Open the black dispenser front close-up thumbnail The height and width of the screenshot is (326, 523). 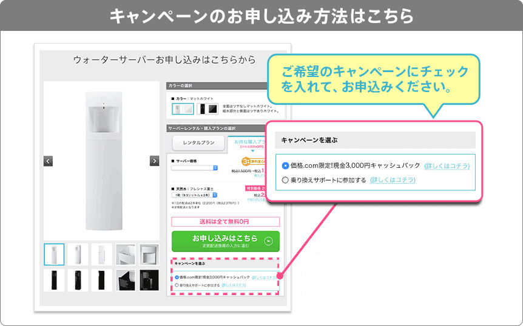[x=149, y=281]
